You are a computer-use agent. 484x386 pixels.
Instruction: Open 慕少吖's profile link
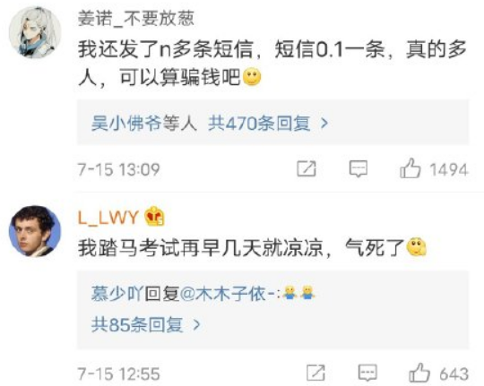click(x=117, y=293)
